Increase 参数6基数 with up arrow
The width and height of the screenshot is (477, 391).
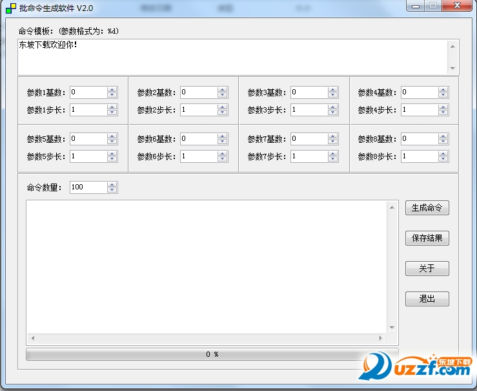click(223, 136)
